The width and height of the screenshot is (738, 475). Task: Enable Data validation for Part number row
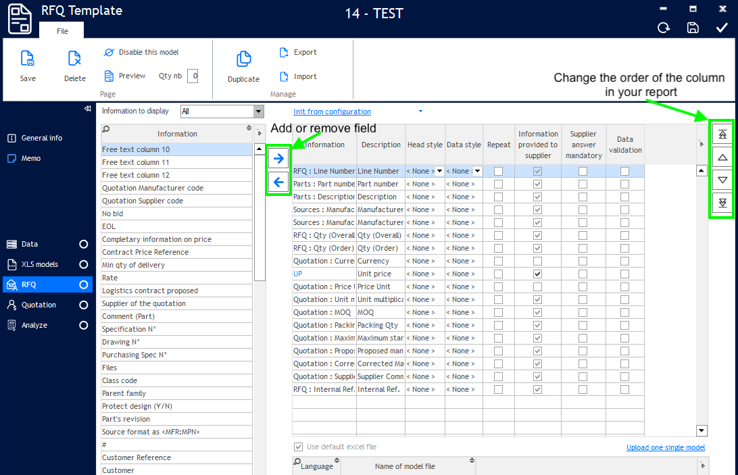[x=624, y=184]
